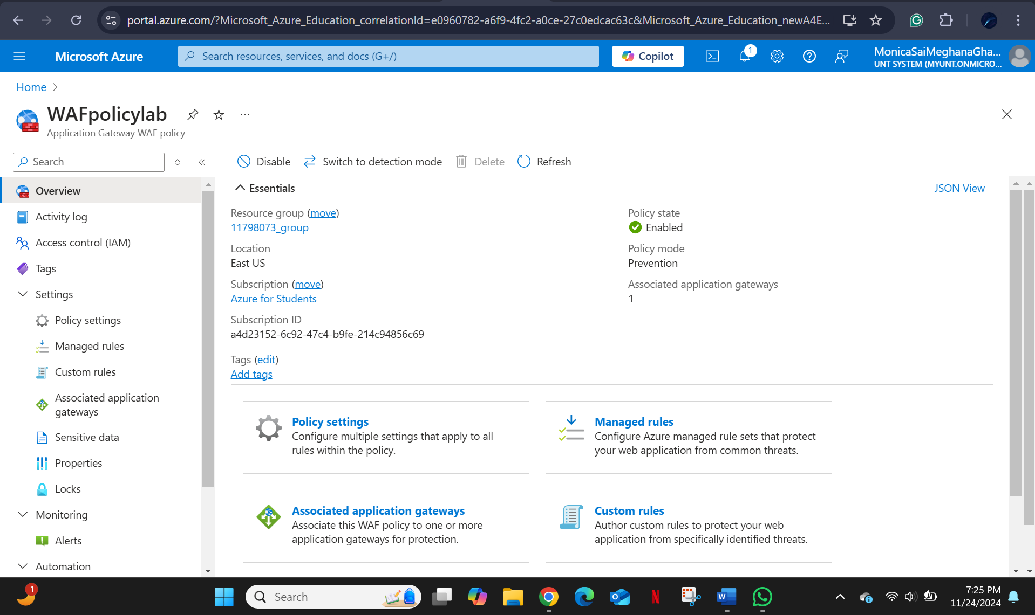
Task: Open WhatsApp from taskbar
Action: (762, 597)
